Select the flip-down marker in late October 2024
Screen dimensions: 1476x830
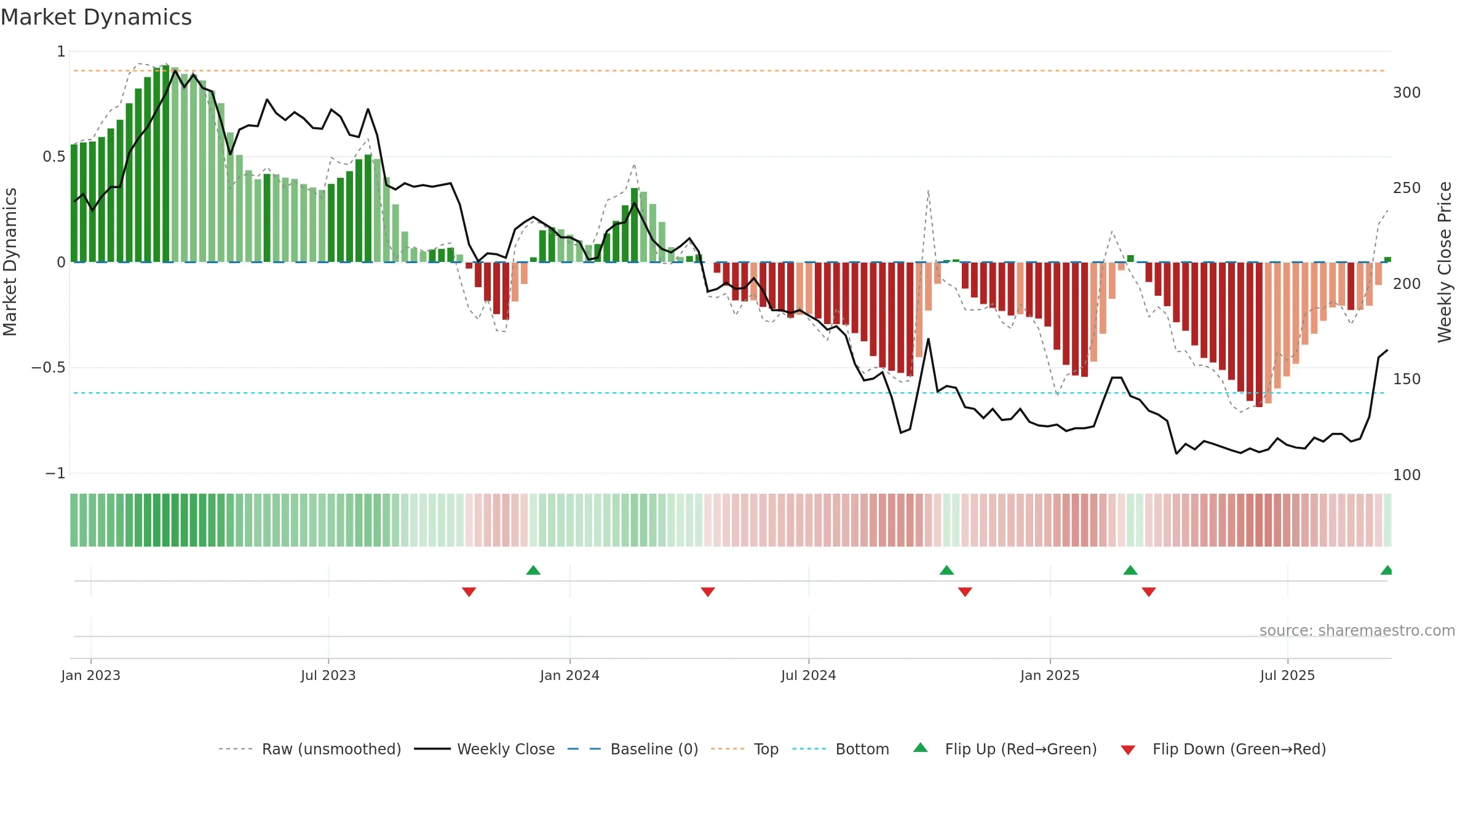tap(965, 591)
